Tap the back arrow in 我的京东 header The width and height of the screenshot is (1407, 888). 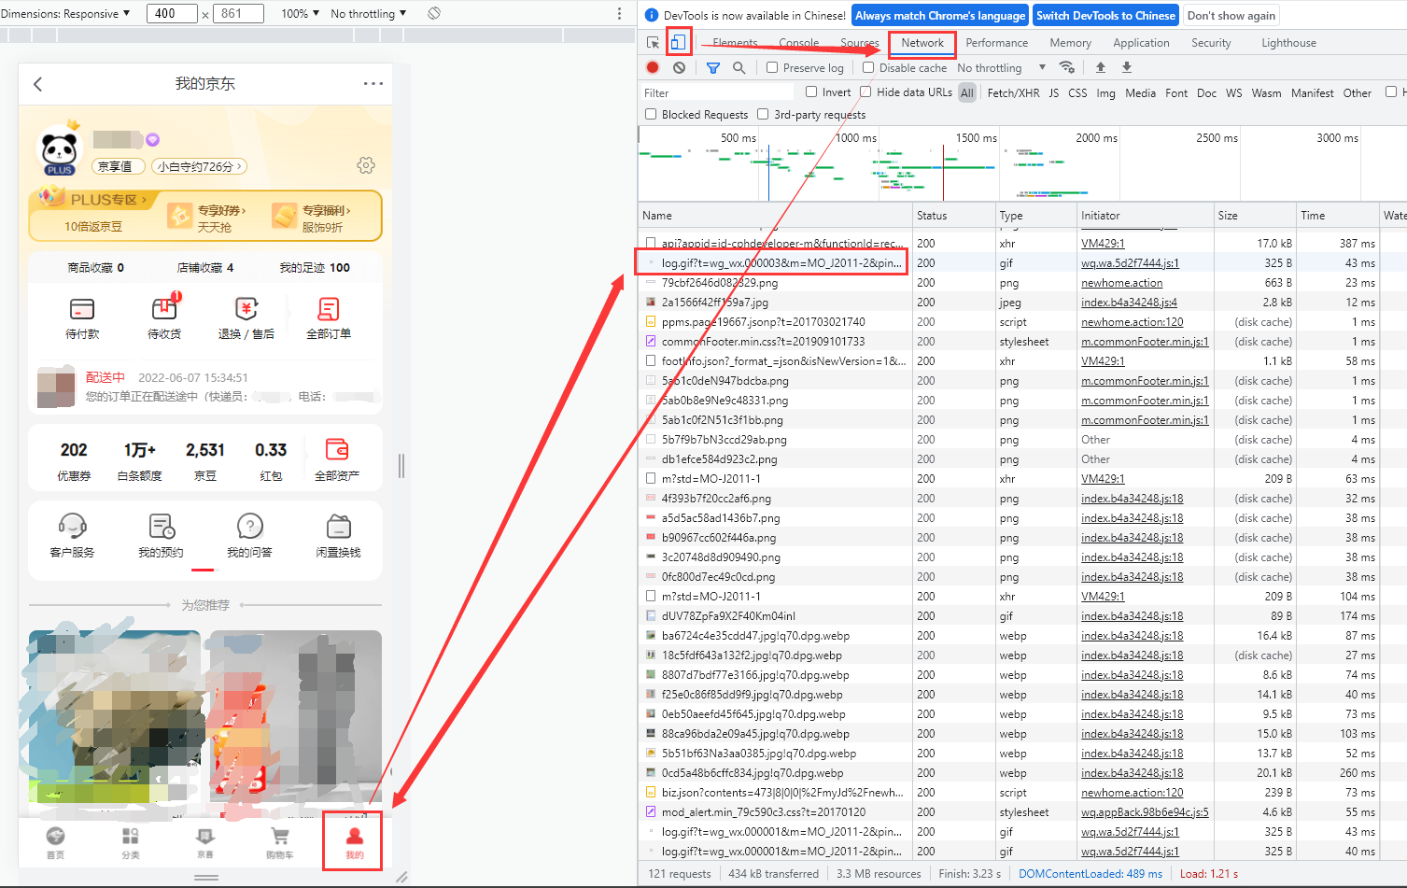pyautogui.click(x=38, y=84)
